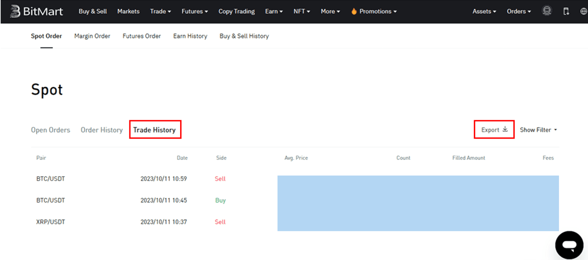This screenshot has height=260, width=588.
Task: Click the Export download icon
Action: pyautogui.click(x=505, y=129)
